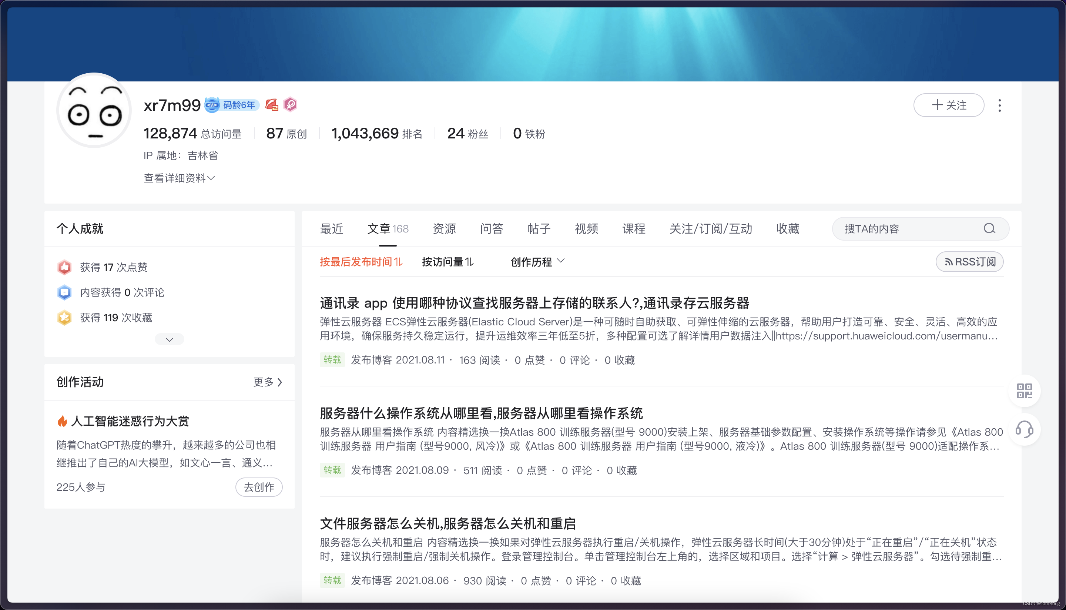Image resolution: width=1066 pixels, height=610 pixels.
Task: Click the RSS订阅 button
Action: (x=969, y=262)
